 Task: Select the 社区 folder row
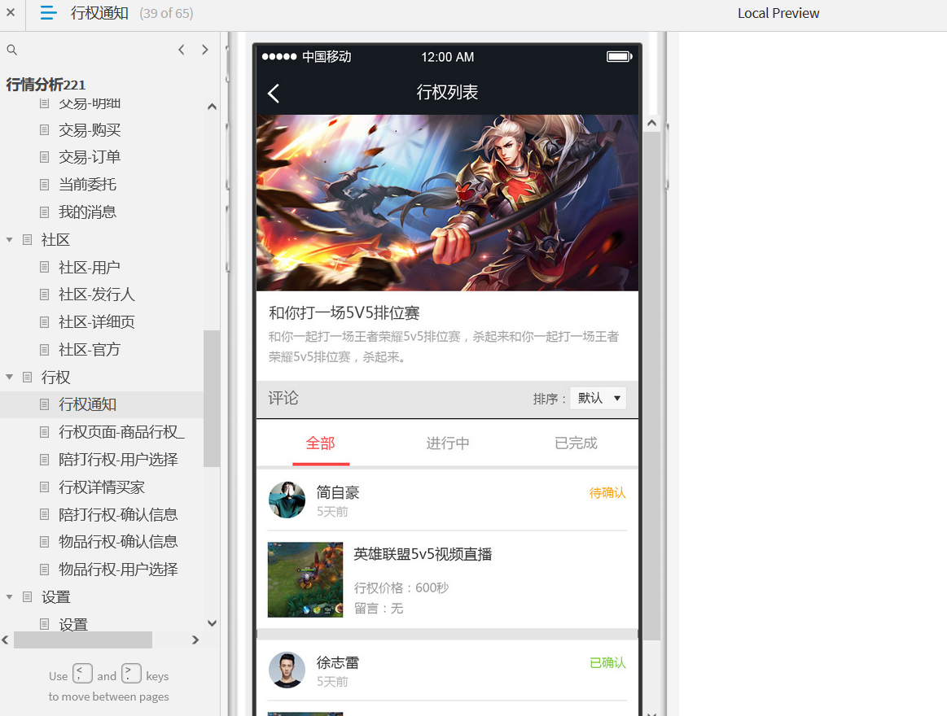[x=55, y=240]
